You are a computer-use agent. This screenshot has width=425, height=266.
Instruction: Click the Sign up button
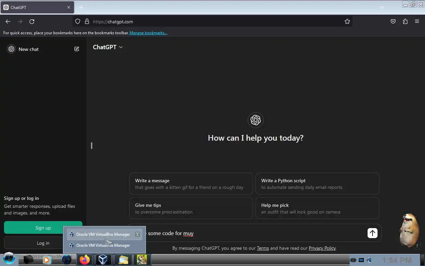[43, 228]
